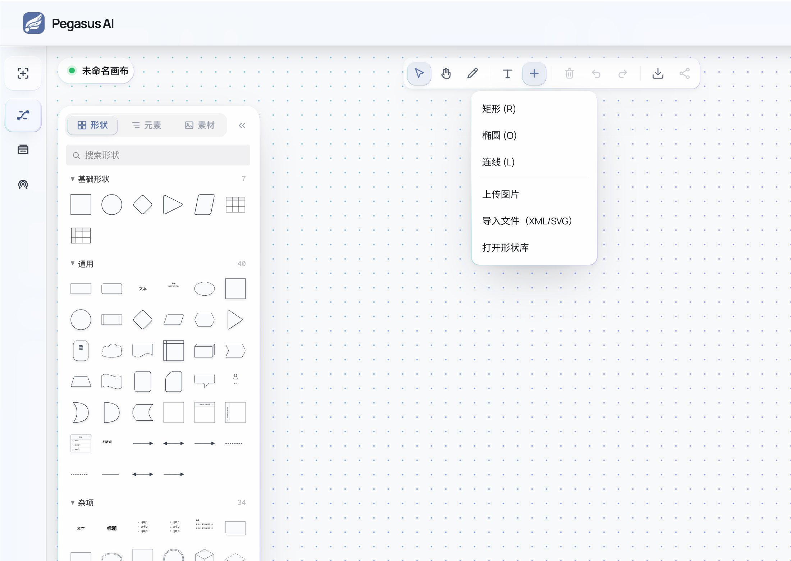
Task: Select the text T tool
Action: (x=507, y=74)
